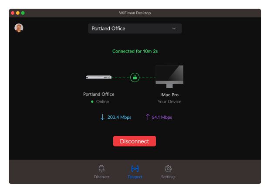Click the green lock connection icon
The width and height of the screenshot is (270, 193).
[x=135, y=78]
